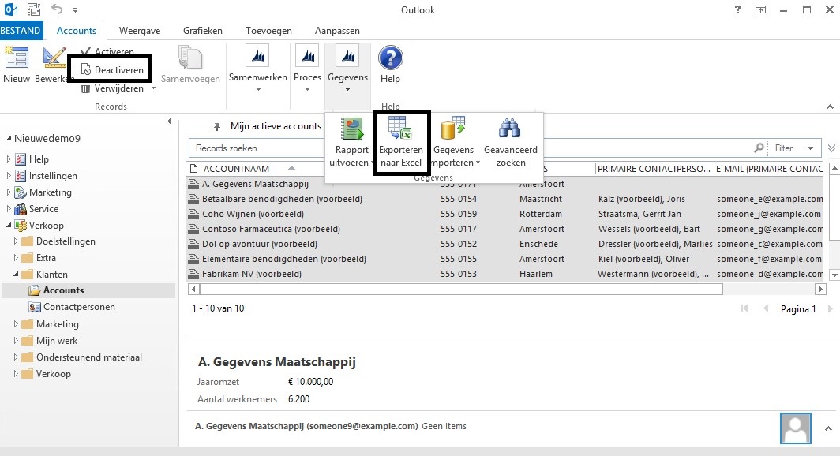The height and width of the screenshot is (456, 840).
Task: Click Deactiveren in the ribbon
Action: point(111,70)
